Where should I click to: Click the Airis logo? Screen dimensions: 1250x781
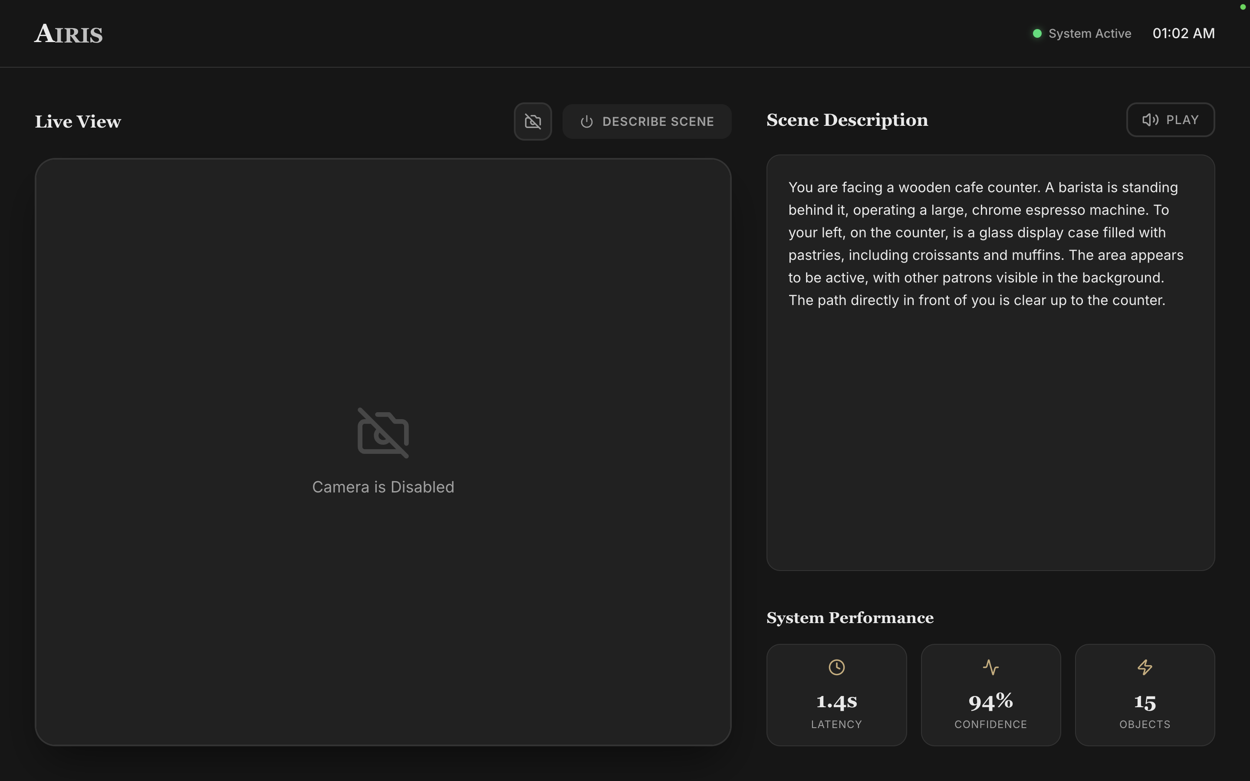coord(69,34)
